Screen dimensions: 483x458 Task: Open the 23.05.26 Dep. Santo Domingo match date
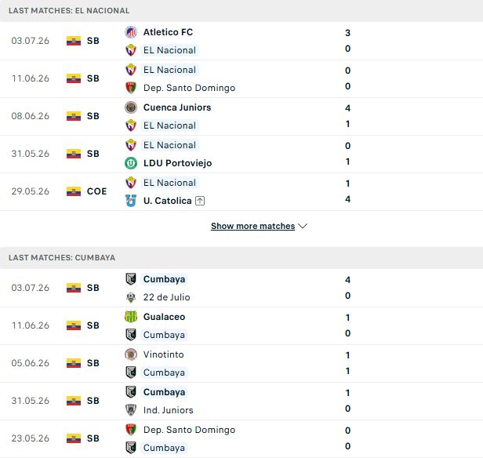30,438
